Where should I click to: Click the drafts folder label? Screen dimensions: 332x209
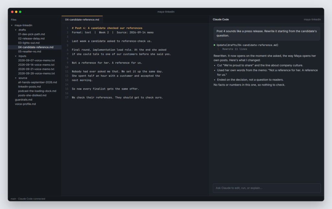pos(22,30)
